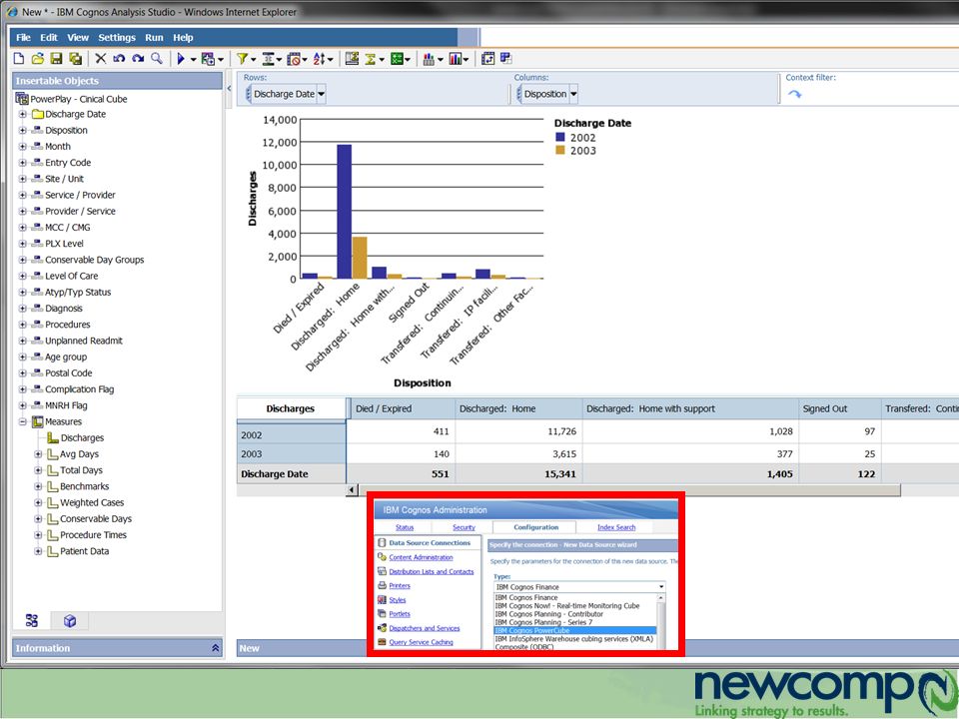
Task: Click the Sigma Summarize toolbar icon
Action: click(370, 59)
